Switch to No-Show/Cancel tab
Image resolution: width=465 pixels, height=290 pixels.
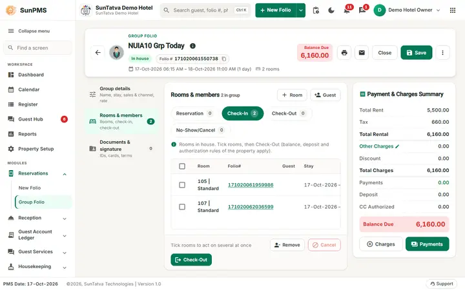(200, 130)
